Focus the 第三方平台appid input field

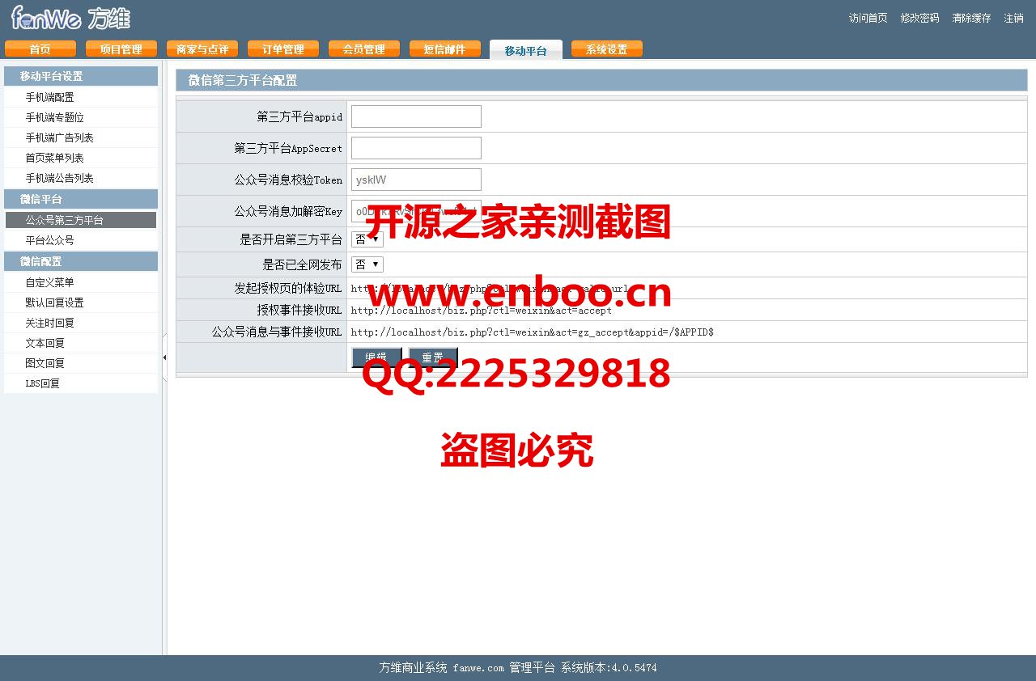coord(416,116)
